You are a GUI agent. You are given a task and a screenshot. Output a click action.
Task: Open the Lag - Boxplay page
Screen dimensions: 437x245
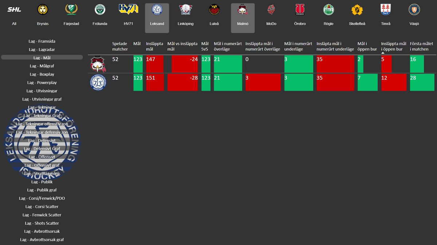(42, 74)
